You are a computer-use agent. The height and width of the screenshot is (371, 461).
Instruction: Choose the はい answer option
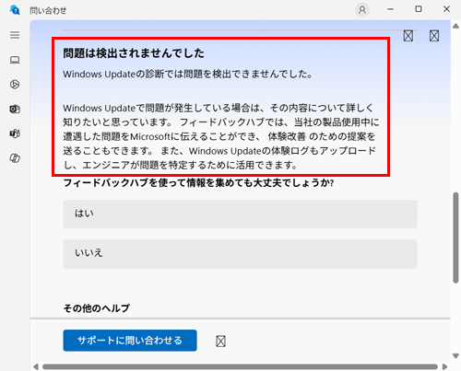click(x=241, y=214)
